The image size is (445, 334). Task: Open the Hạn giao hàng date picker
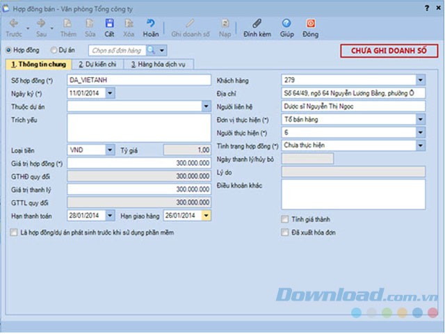[x=206, y=215]
